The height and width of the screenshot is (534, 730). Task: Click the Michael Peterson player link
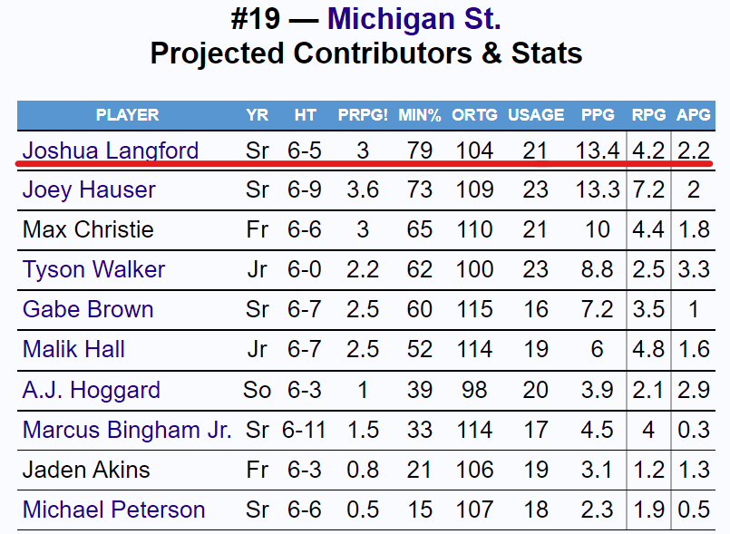(113, 510)
